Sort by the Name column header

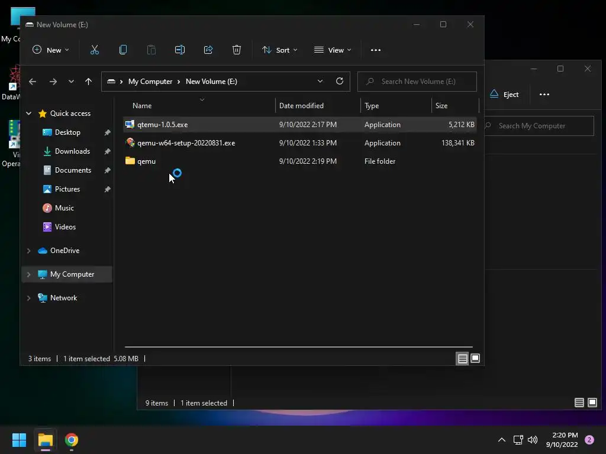[199, 105]
